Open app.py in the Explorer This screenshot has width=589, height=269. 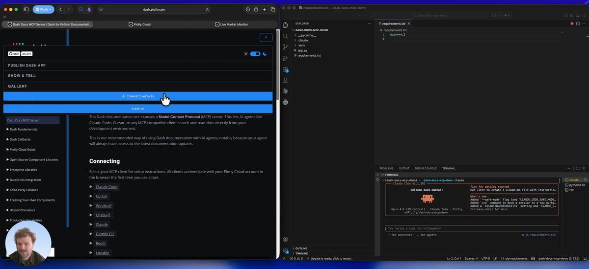[302, 50]
